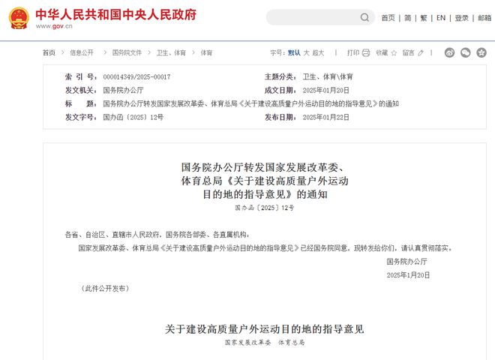Click the main document heading

[x=265, y=181]
